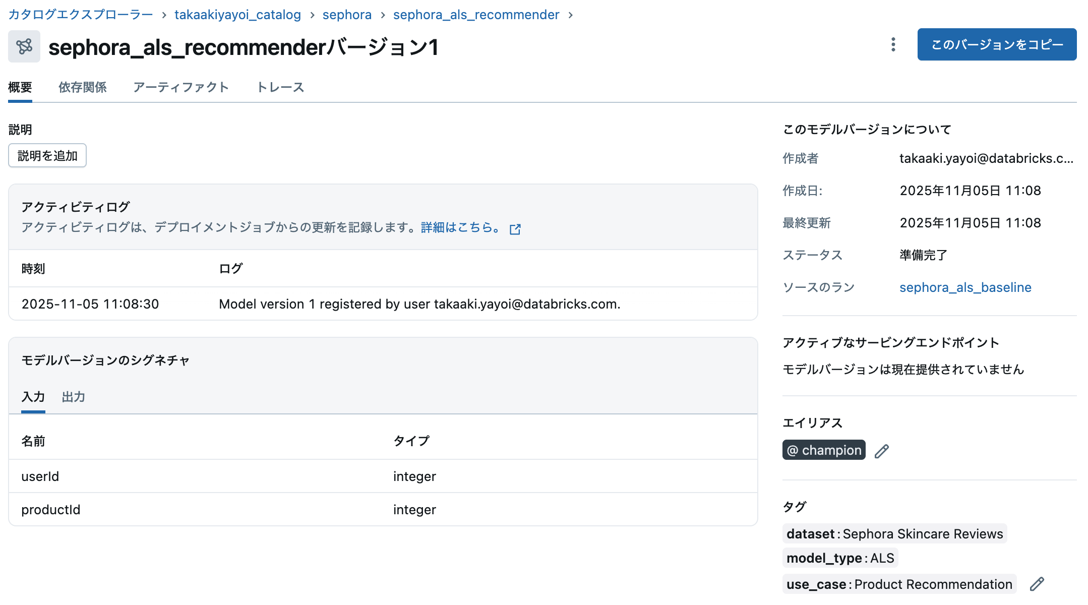
Task: Switch to the 依存関係 tab
Action: pyautogui.click(x=83, y=87)
